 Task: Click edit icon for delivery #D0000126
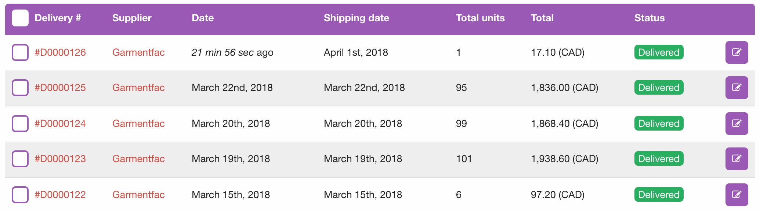(x=737, y=52)
